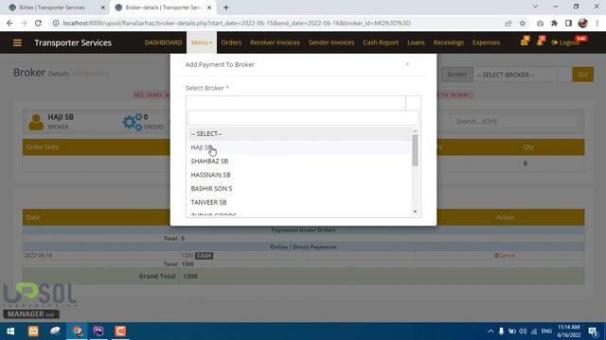Open the yellow messages icon in navbar
The width and height of the screenshot is (606, 340).
(x=525, y=41)
